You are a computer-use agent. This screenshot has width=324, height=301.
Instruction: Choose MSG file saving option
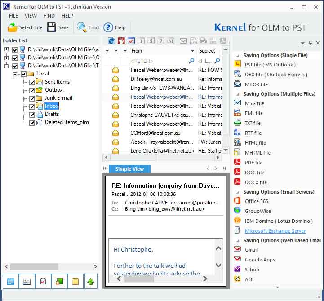point(254,103)
